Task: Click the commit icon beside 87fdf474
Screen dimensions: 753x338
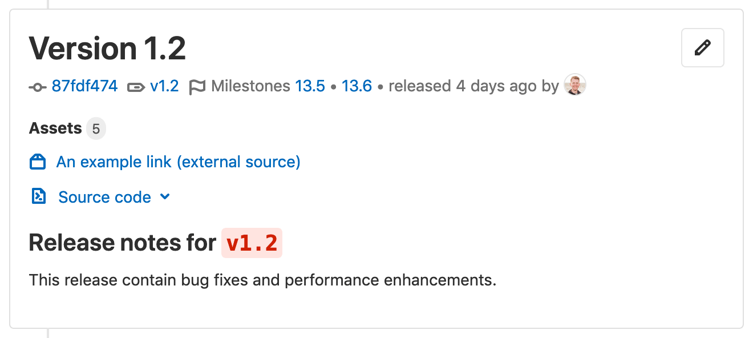Action: [37, 86]
